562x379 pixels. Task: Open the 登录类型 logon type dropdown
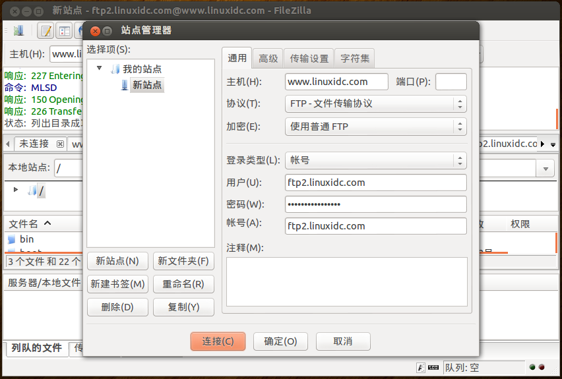[x=375, y=160]
